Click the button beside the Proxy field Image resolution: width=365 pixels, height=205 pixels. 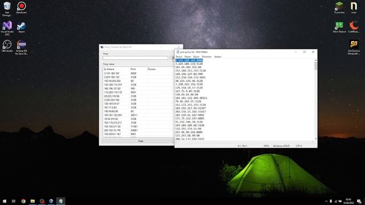173,58
